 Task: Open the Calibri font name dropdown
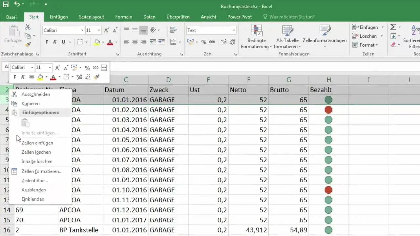(x=82, y=30)
